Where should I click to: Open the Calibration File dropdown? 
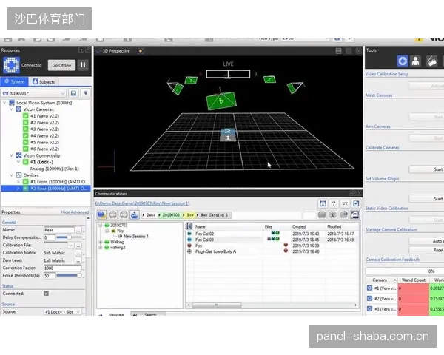coord(71,245)
